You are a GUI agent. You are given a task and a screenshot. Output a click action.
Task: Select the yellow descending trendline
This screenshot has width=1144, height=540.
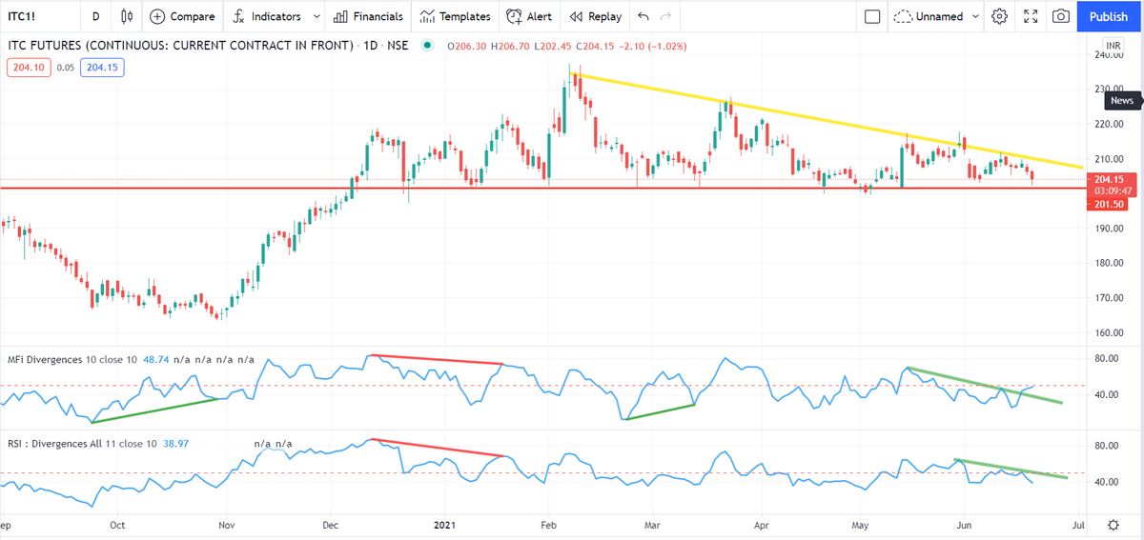(826, 120)
